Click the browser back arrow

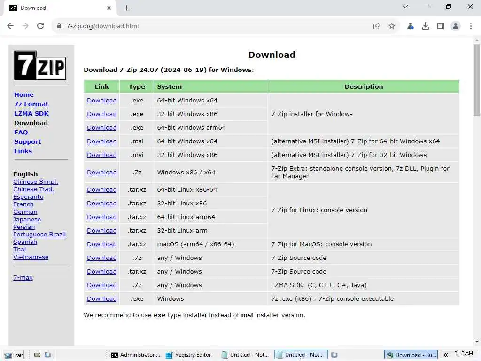tap(10, 26)
